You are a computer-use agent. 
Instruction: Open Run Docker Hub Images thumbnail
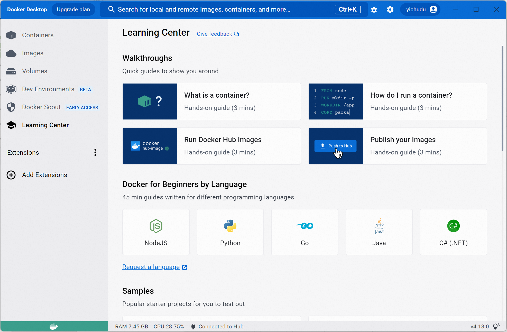click(x=150, y=146)
